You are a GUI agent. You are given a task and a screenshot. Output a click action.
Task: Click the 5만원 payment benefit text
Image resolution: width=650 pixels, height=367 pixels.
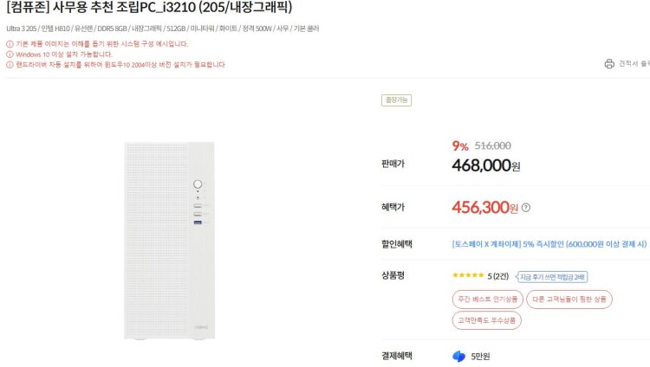point(481,357)
